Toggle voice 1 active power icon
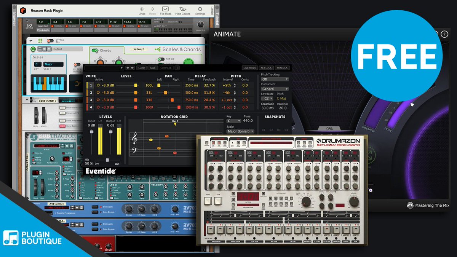The width and height of the screenshot is (457, 257). pos(97,86)
